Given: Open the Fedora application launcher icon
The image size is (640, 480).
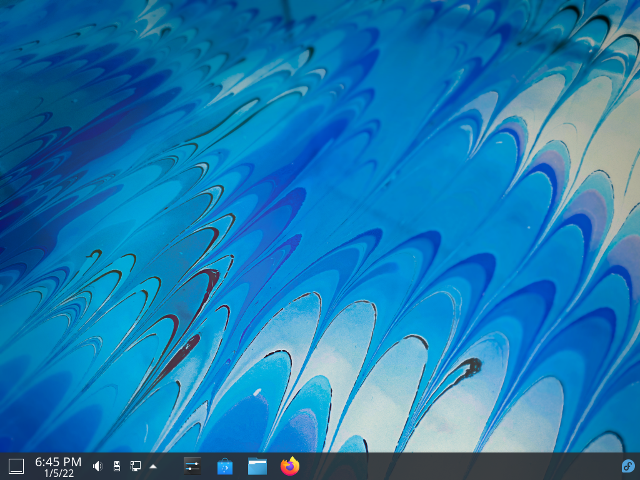Looking at the screenshot, I should [x=628, y=466].
